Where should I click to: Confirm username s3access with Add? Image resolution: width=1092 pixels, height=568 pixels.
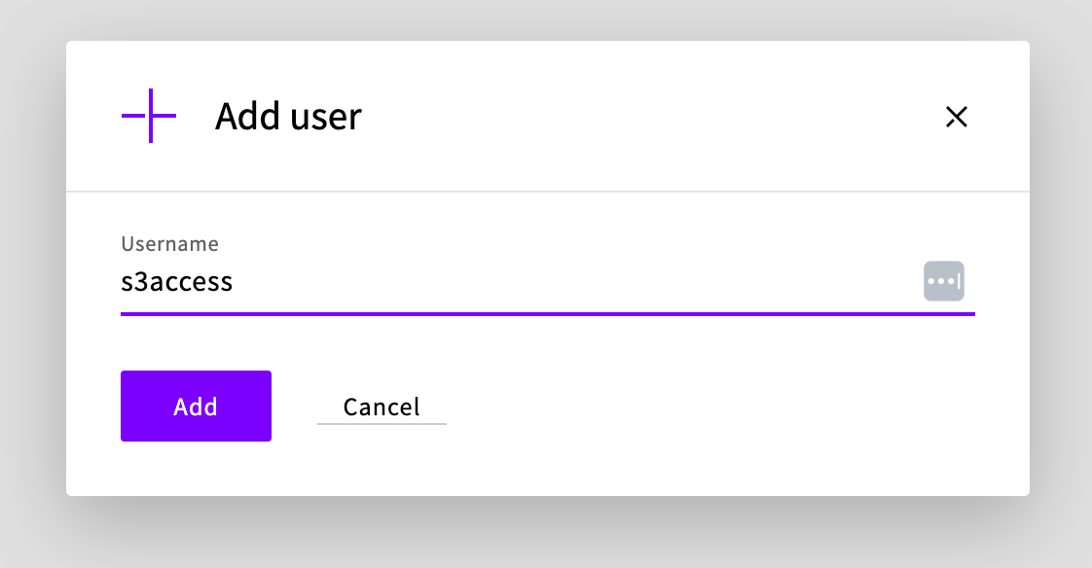click(x=196, y=407)
